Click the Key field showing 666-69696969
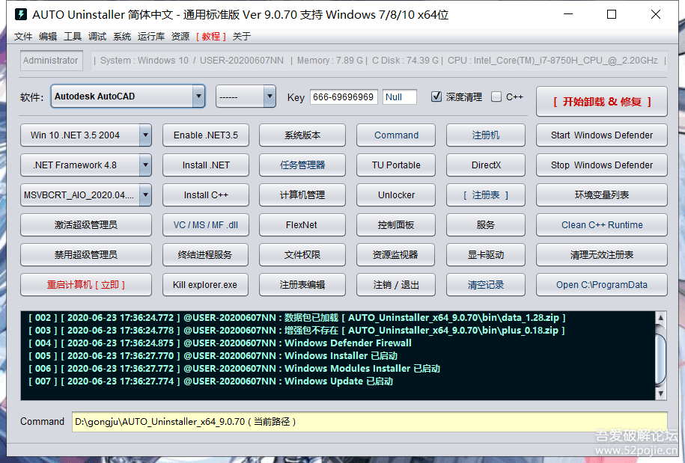 [344, 97]
